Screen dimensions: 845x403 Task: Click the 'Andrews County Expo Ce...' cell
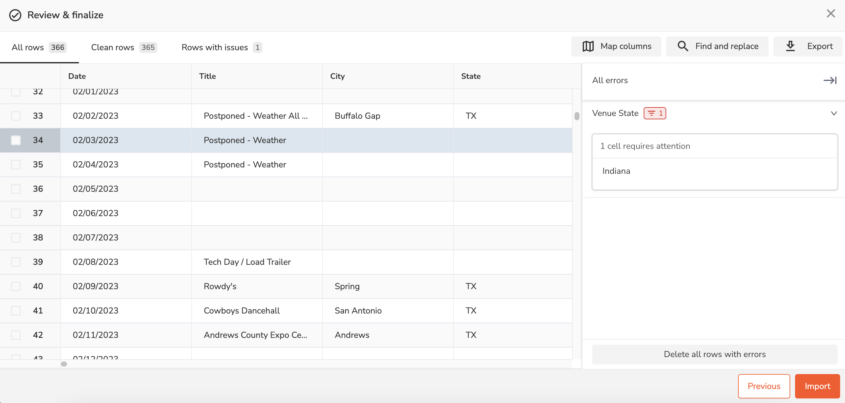pyautogui.click(x=257, y=335)
